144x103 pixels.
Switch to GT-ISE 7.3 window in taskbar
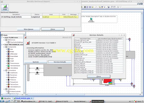46,101
